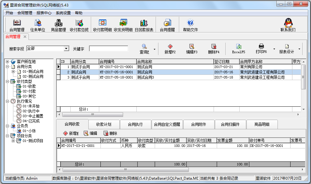Select the 03-中止搁置 tree item

pos(30,116)
